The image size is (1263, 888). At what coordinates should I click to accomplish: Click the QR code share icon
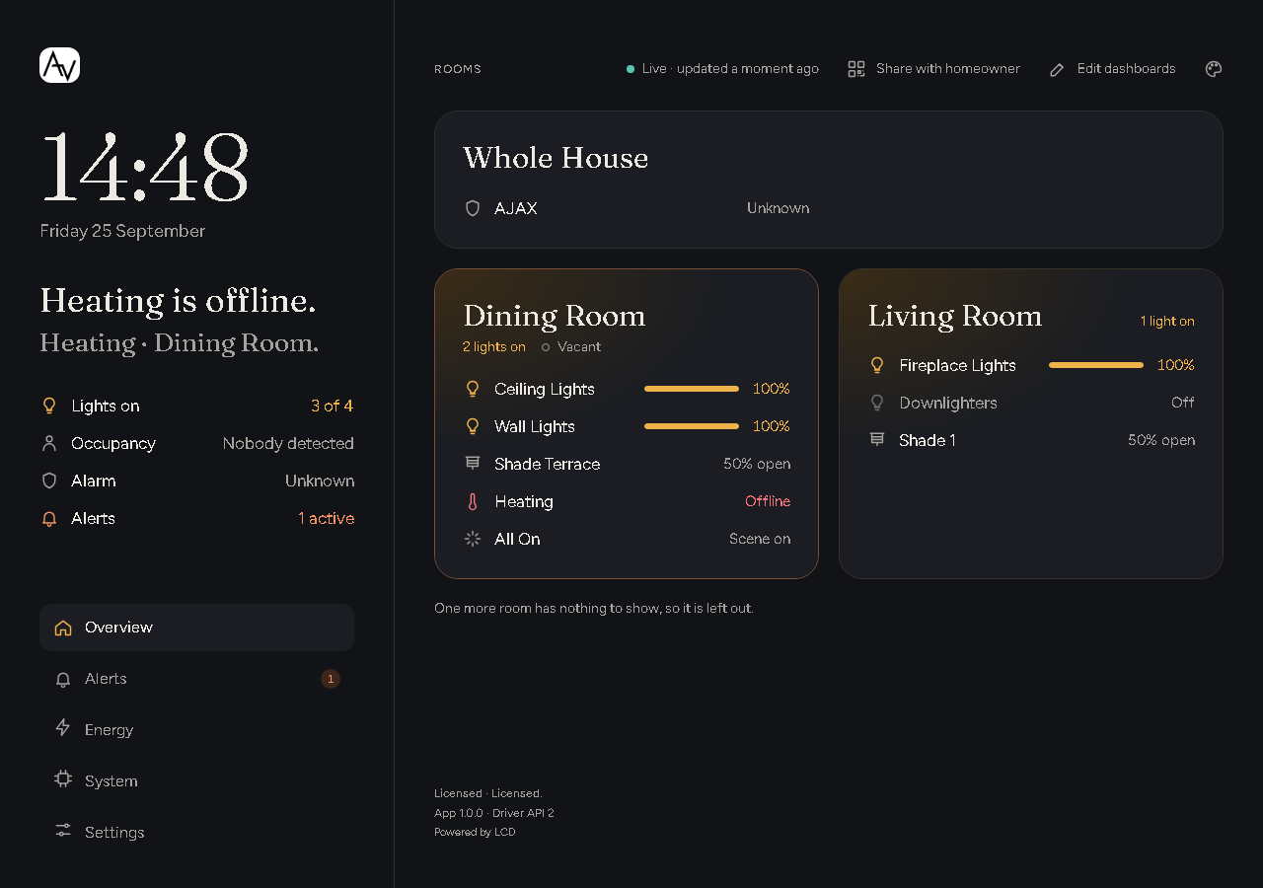click(x=856, y=69)
